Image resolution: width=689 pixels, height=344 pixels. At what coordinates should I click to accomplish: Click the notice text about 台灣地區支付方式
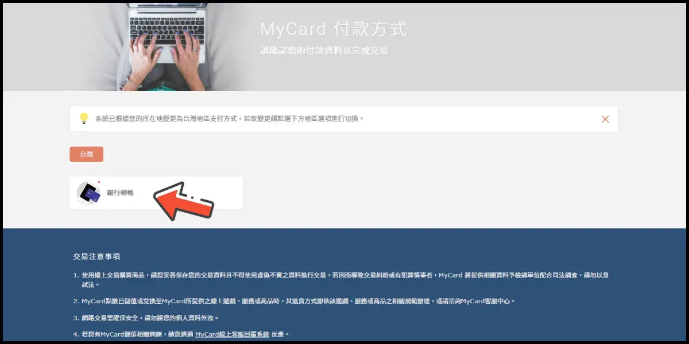pos(230,119)
